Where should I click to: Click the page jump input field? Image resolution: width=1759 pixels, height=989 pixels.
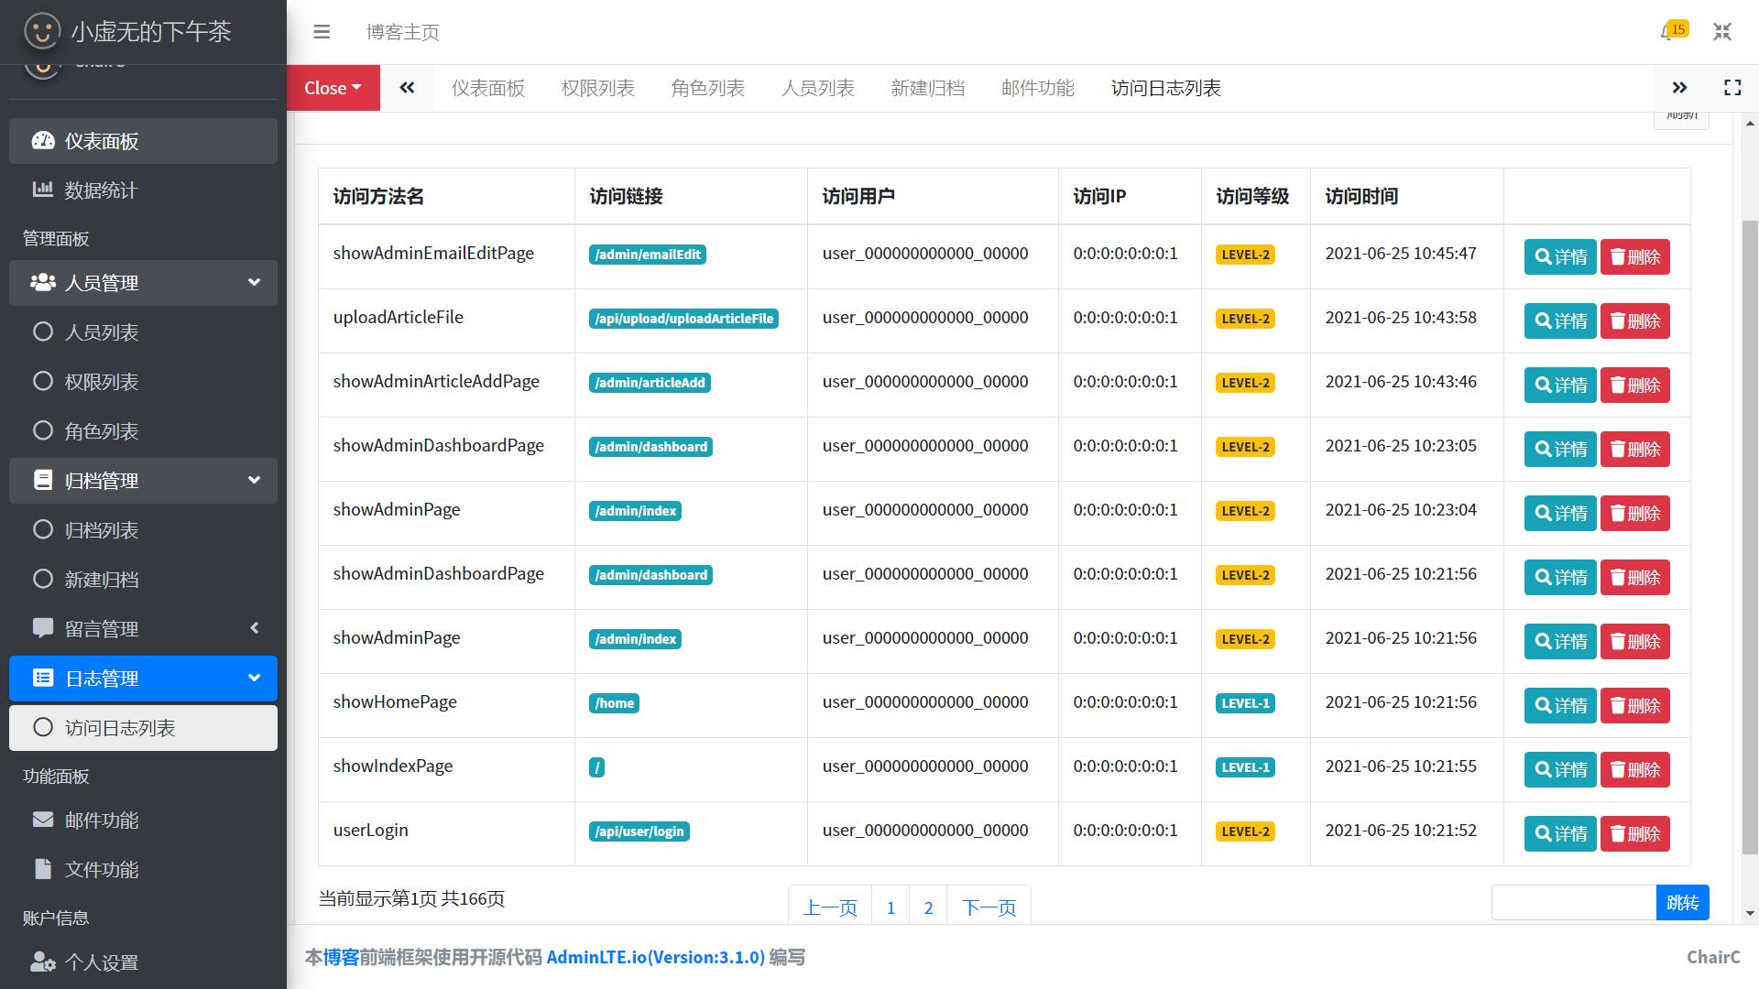coord(1573,903)
